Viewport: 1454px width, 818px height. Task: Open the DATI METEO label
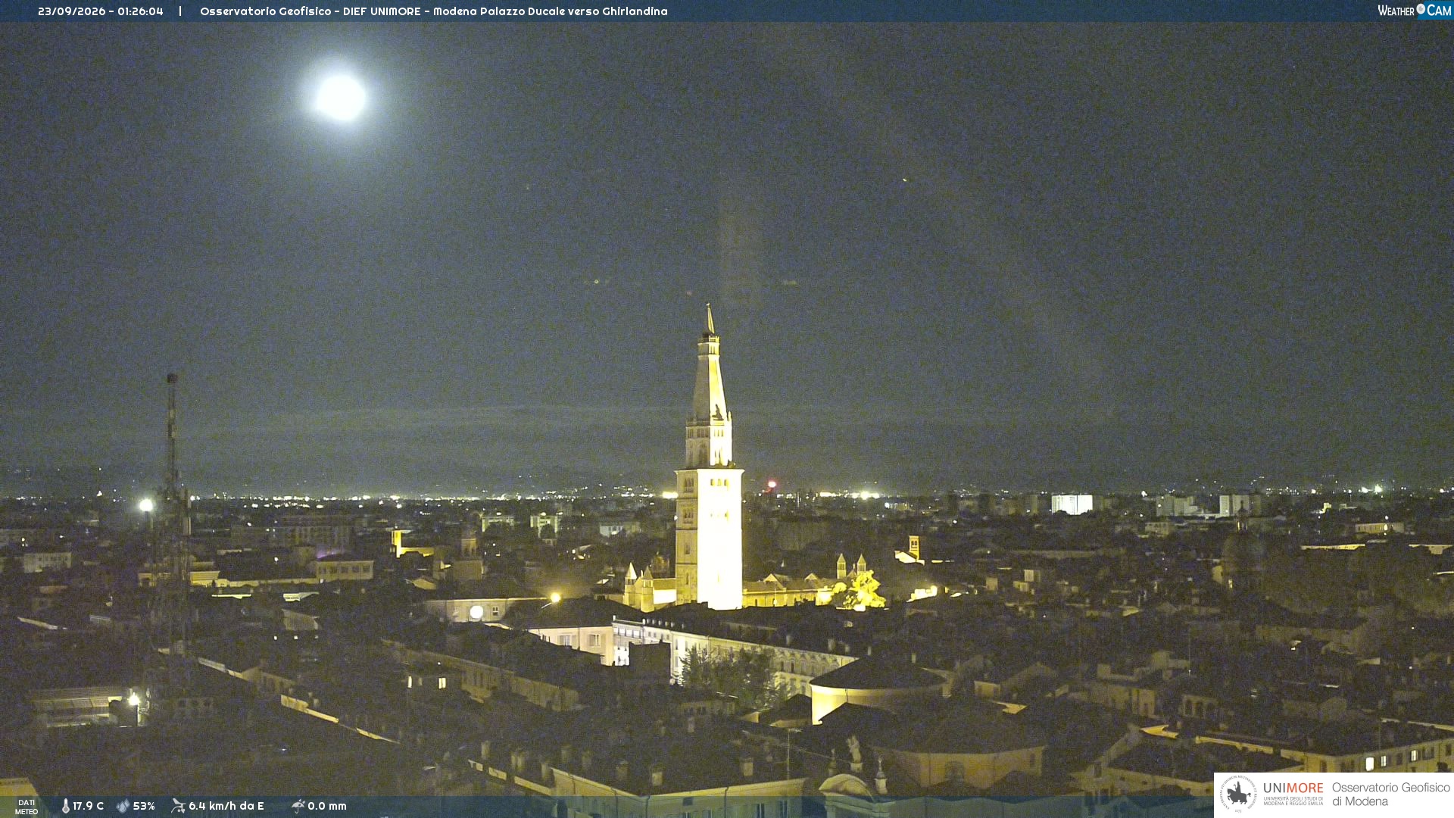pos(27,807)
